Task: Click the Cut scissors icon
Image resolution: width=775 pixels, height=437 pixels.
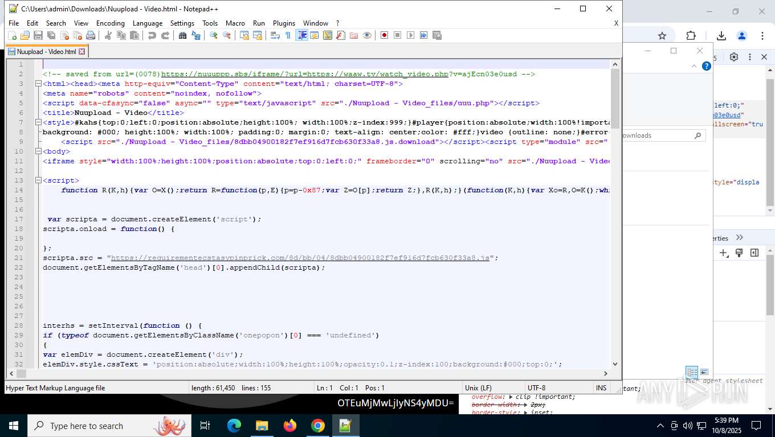Action: (x=108, y=35)
